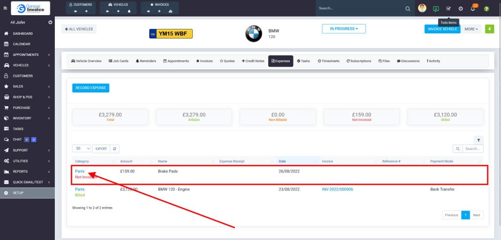The image size is (501, 240).
Task: Open the 50 entries per page dropdown
Action: point(81,148)
